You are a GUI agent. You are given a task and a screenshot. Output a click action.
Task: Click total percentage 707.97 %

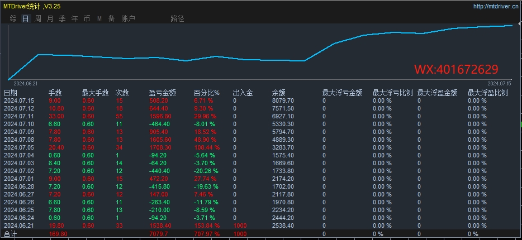tap(207, 234)
